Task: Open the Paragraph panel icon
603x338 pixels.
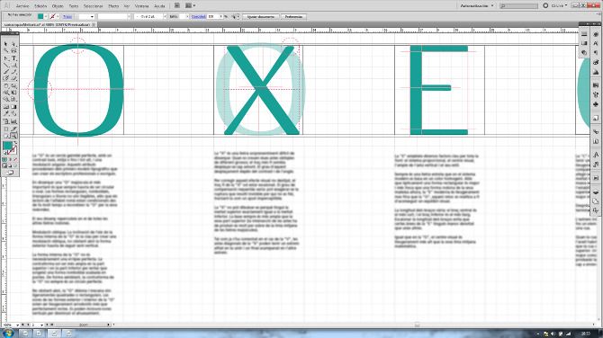Action: tap(596, 53)
